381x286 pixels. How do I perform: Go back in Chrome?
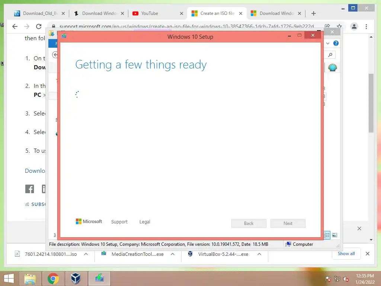[x=15, y=26]
